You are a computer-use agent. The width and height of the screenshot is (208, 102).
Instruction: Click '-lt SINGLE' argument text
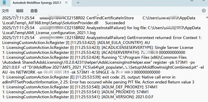(101, 72)
